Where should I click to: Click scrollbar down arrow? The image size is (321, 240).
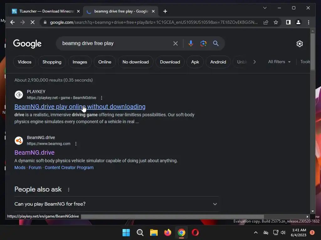[313, 212]
